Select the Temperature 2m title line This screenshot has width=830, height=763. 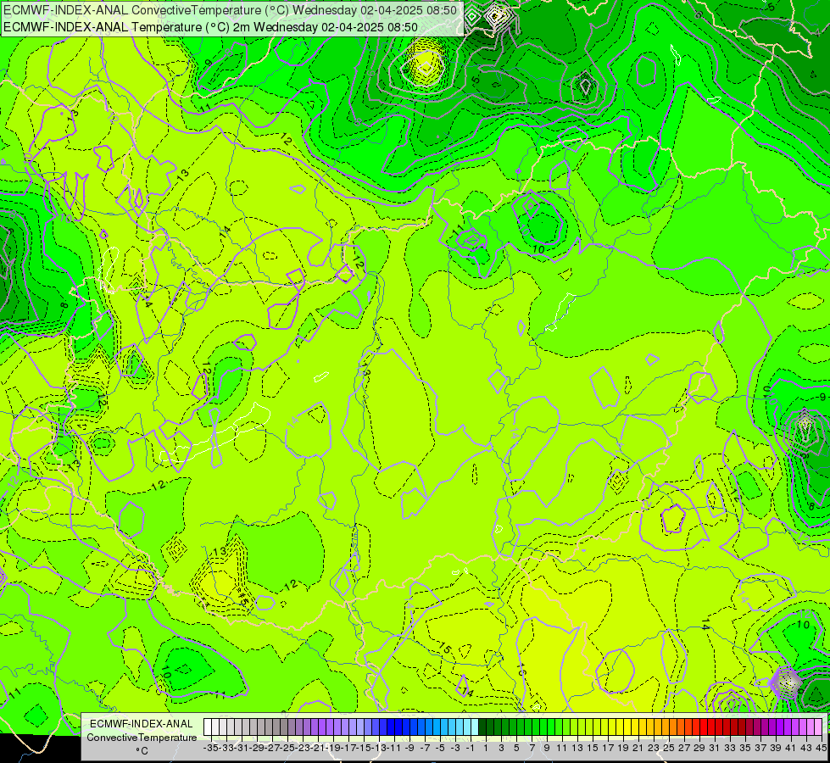pyautogui.click(x=210, y=27)
